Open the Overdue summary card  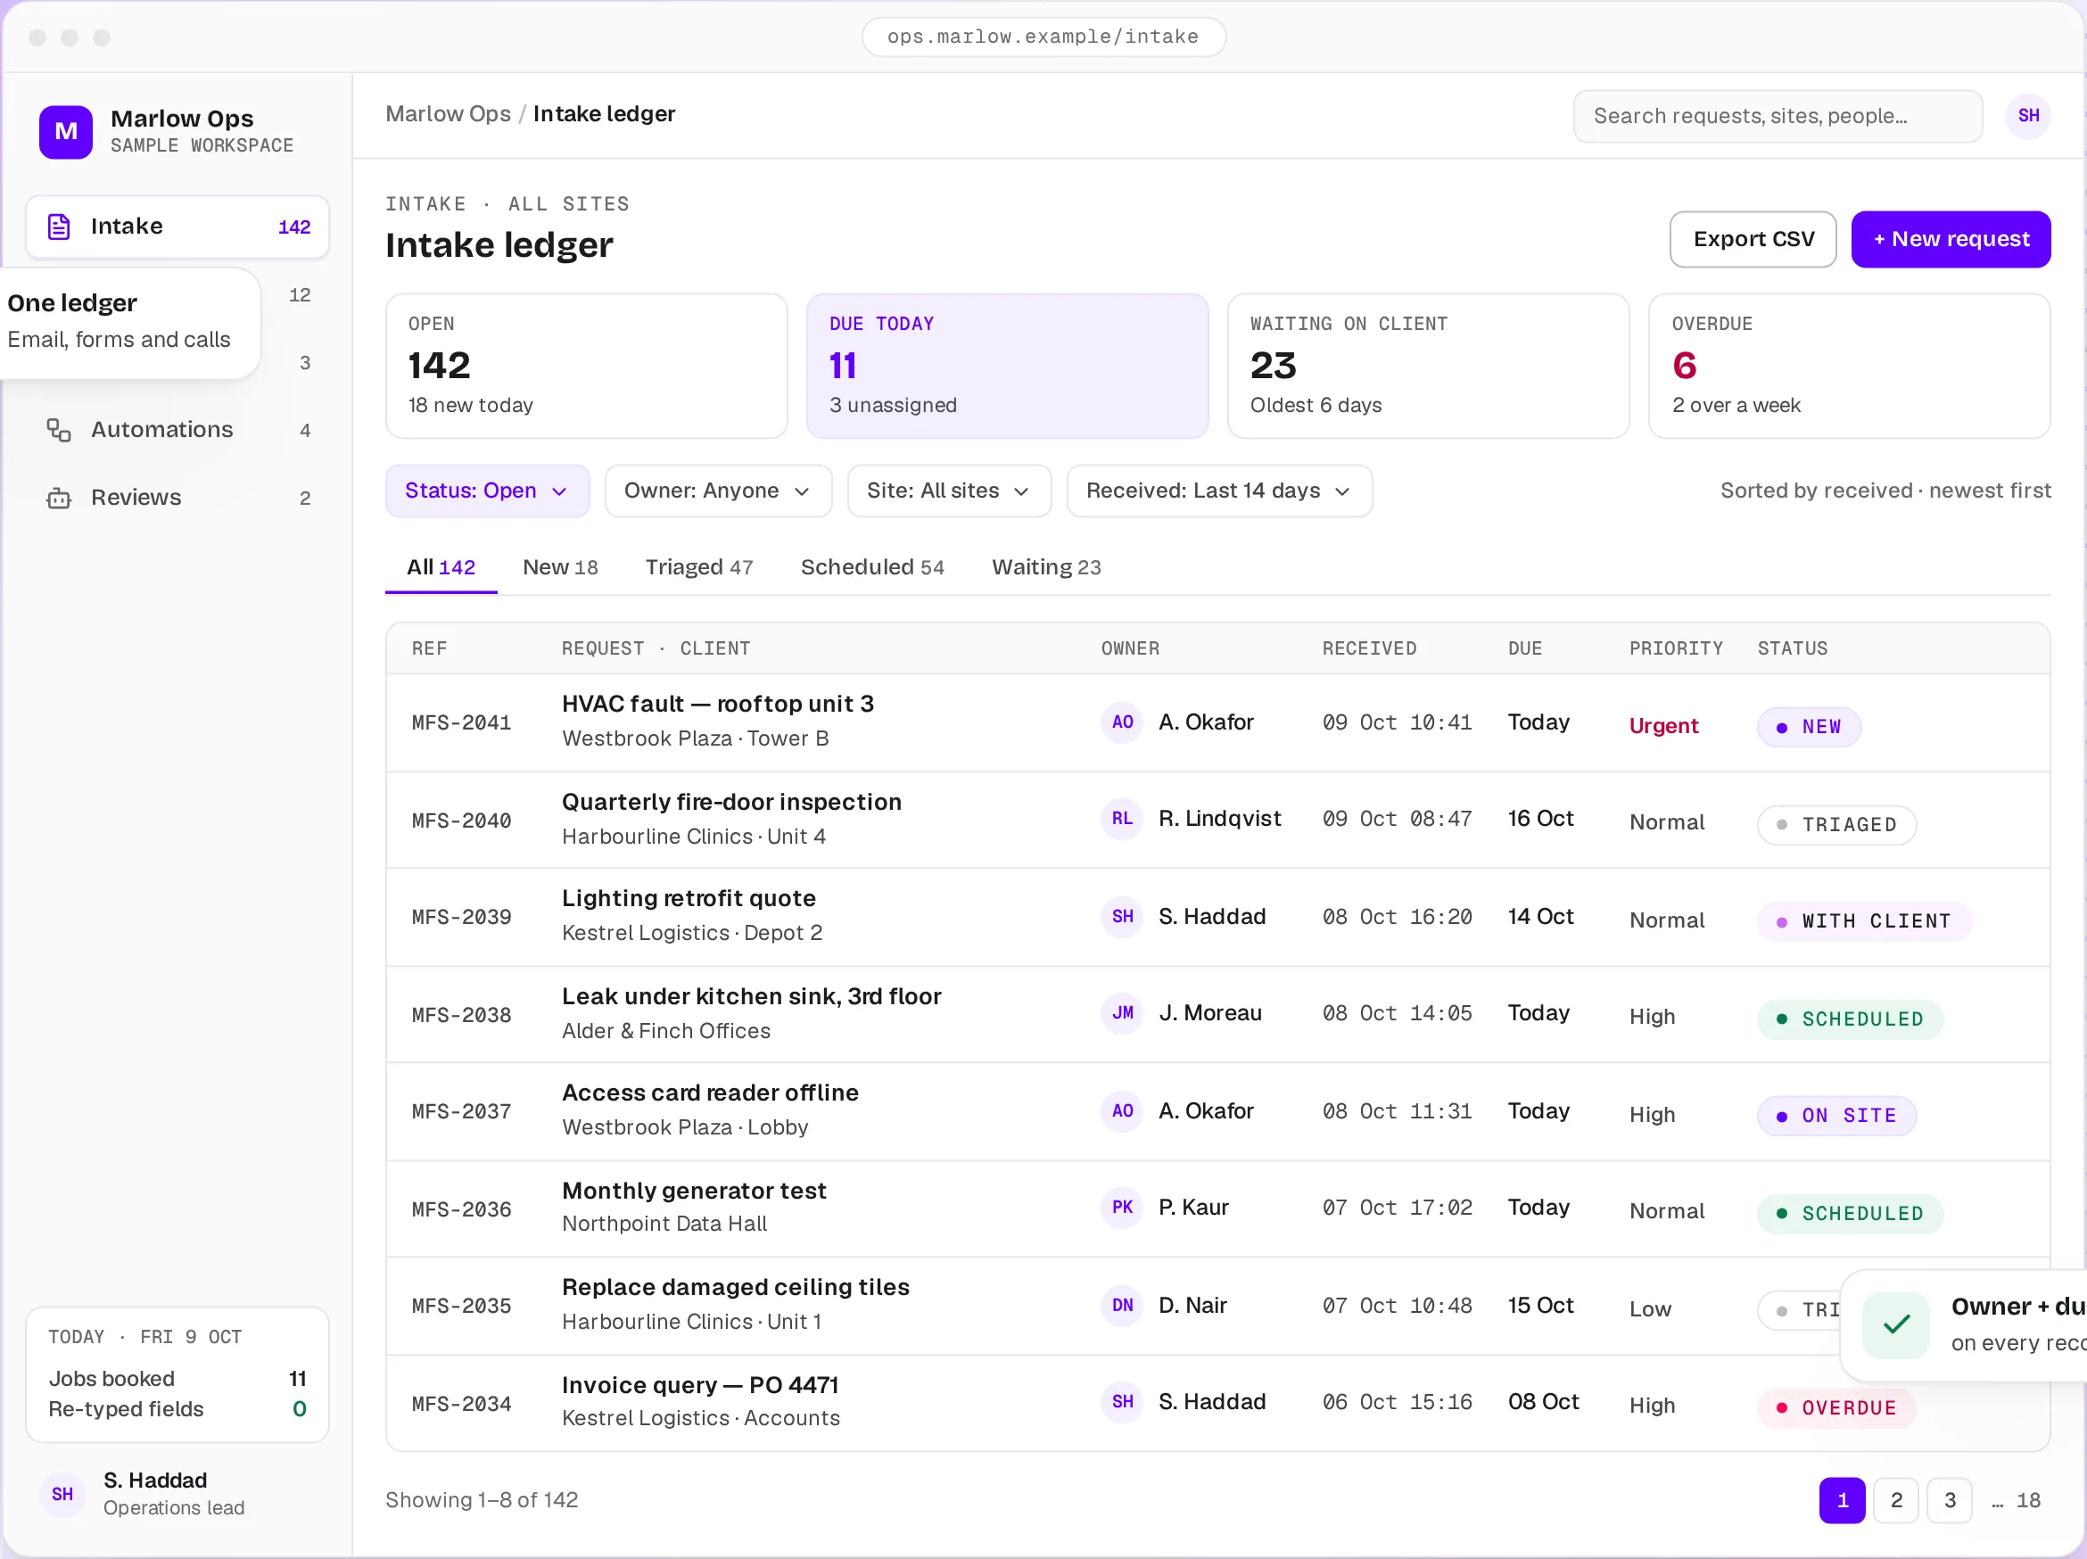(x=1848, y=367)
